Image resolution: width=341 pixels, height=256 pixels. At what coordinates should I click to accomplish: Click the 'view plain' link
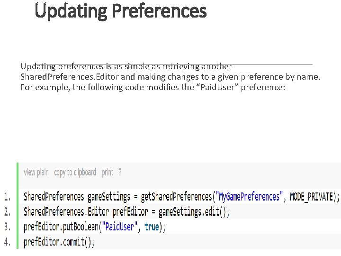point(36,172)
